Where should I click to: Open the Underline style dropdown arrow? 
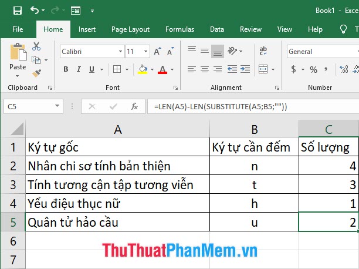(x=101, y=69)
